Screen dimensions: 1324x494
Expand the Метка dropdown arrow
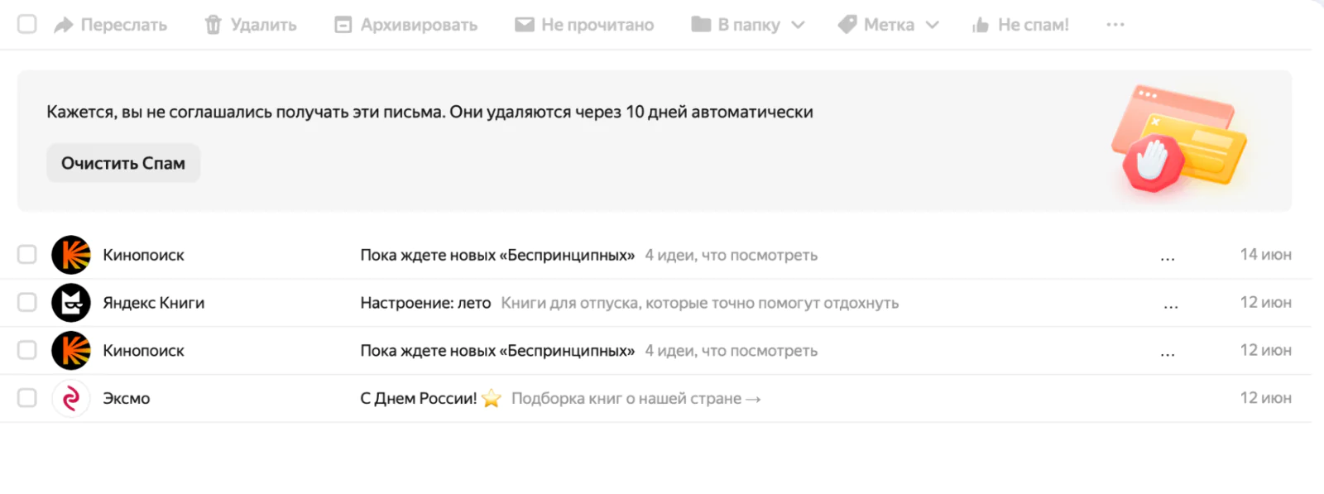932,25
